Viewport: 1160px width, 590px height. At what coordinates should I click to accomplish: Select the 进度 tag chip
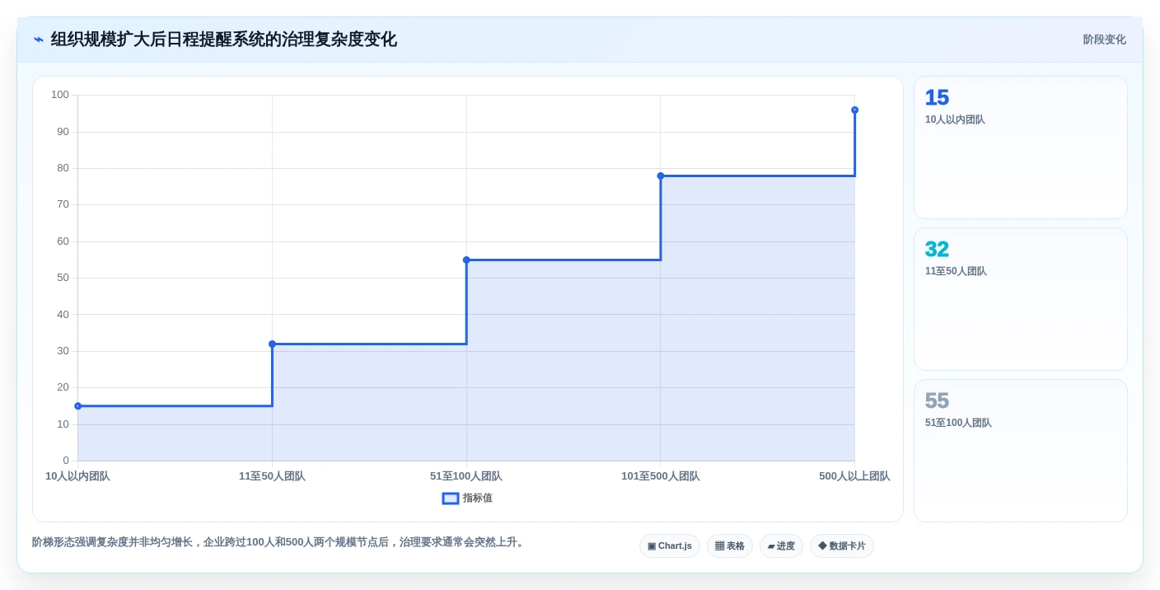[x=781, y=546]
